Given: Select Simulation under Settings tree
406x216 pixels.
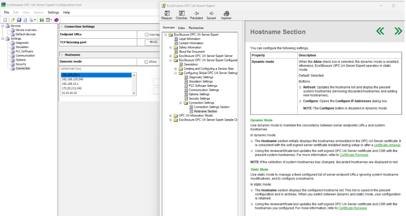Looking at the screenshot, I should point(22,47).
